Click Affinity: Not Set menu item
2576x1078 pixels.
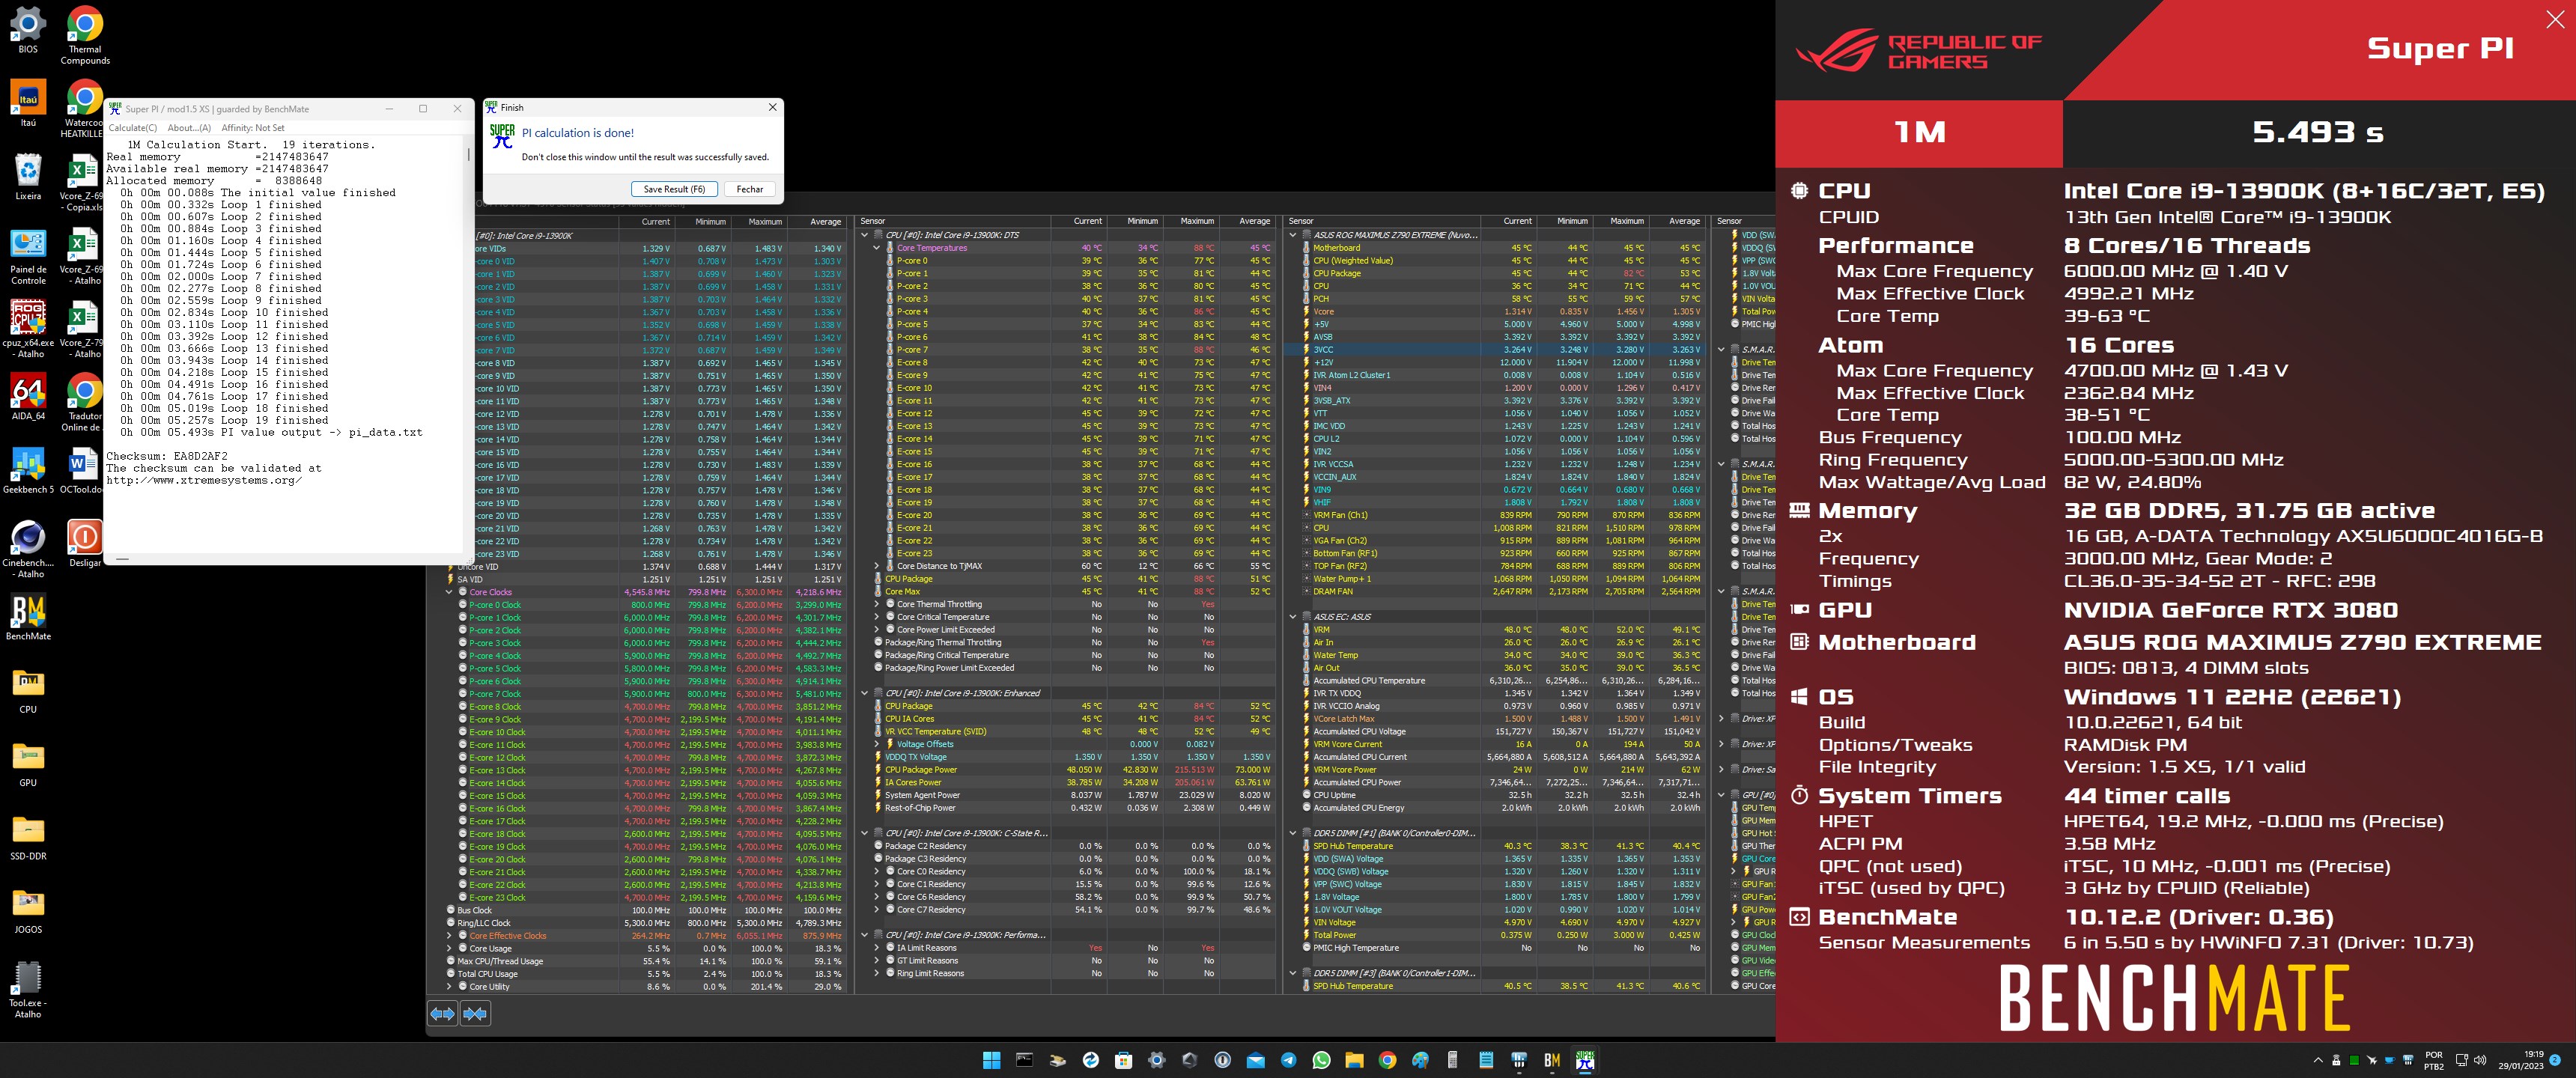252,128
